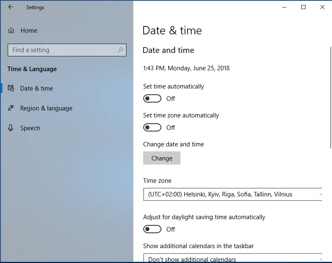Click the Home house icon
Viewport: 332px width, 263px height.
(11, 31)
